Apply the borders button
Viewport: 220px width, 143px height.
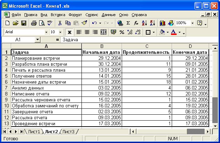(x=148, y=32)
